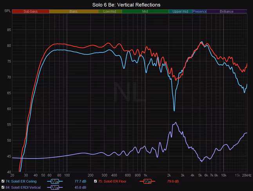
Task: Click the chart title 'Solo 6 Be: Vertical Reflections'
Action: [x=127, y=5]
